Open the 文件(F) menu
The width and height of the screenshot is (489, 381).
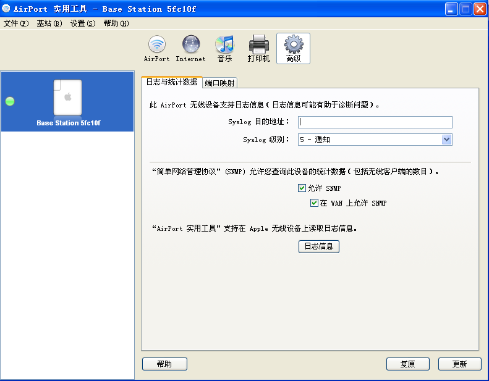[16, 23]
